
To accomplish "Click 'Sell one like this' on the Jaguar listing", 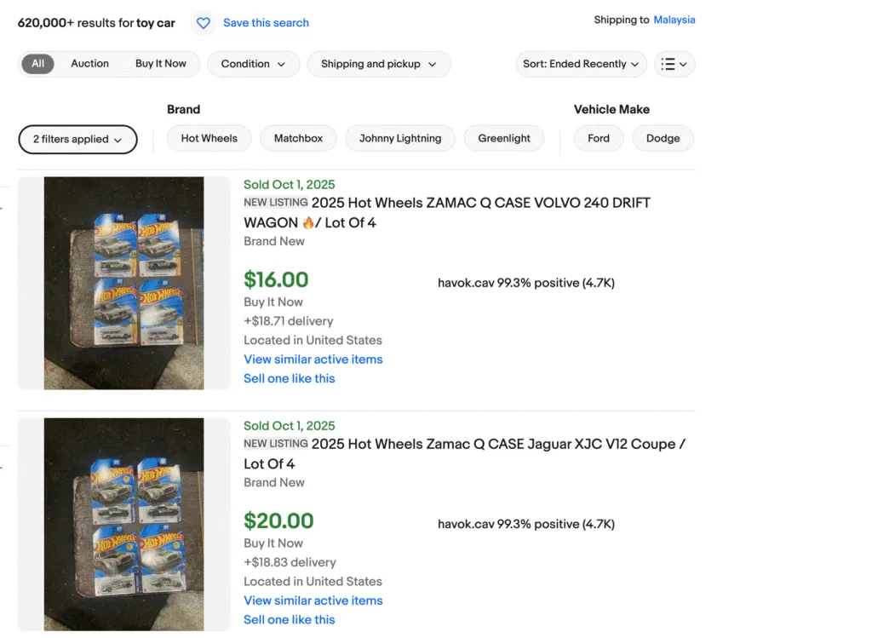I will (x=289, y=619).
